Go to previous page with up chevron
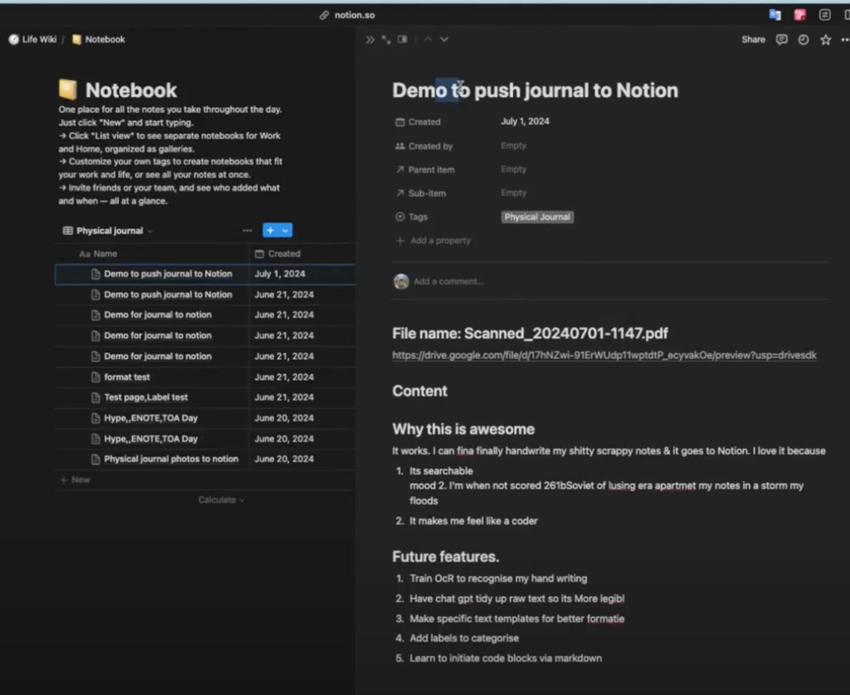850x695 pixels. pyautogui.click(x=428, y=39)
